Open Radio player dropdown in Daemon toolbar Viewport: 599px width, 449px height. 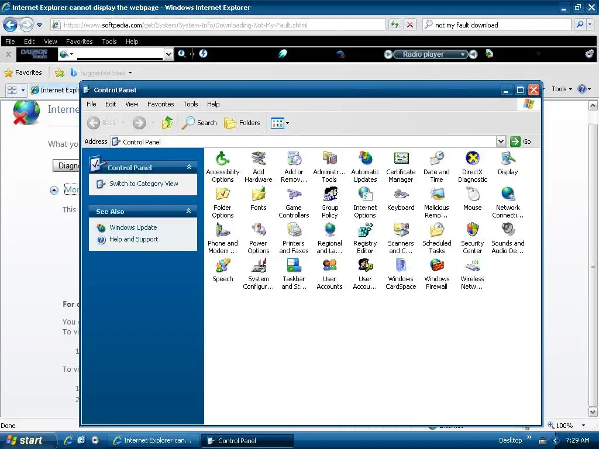pyautogui.click(x=463, y=54)
